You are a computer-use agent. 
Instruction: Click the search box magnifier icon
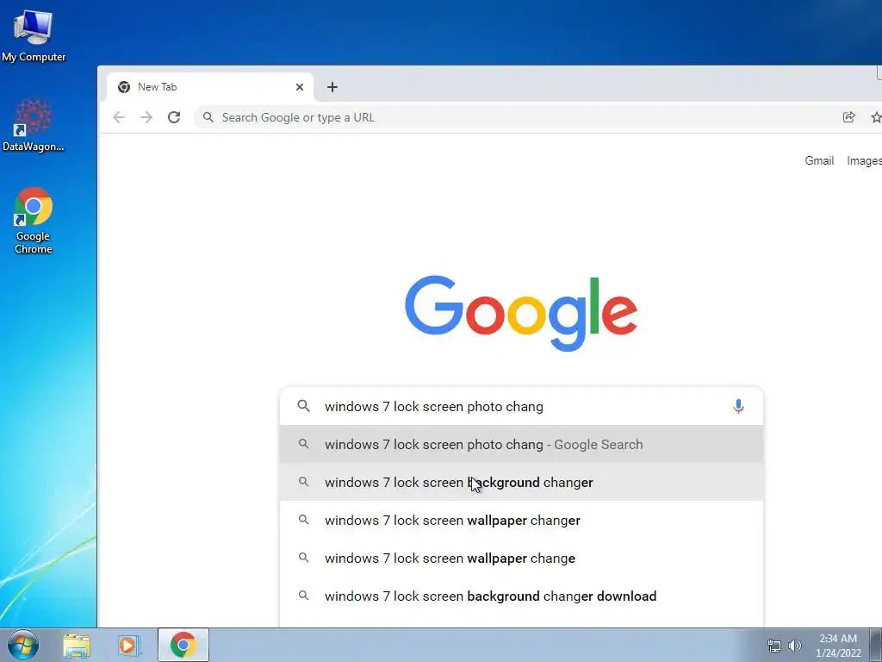[304, 406]
